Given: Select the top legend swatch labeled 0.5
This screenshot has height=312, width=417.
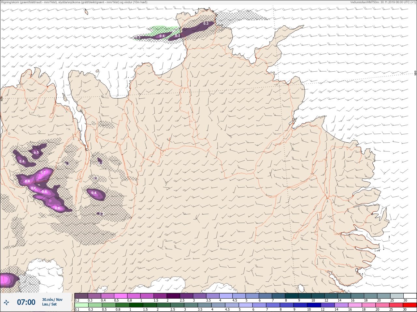Looking at the screenshot, I should tap(121, 296).
